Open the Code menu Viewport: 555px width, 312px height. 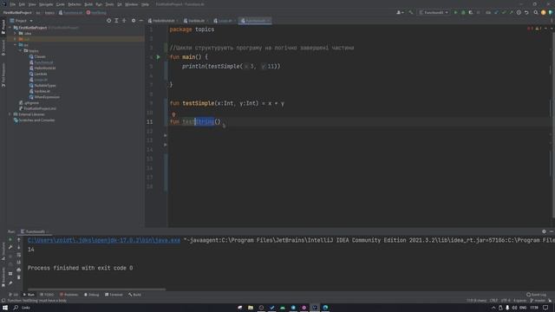(61, 4)
